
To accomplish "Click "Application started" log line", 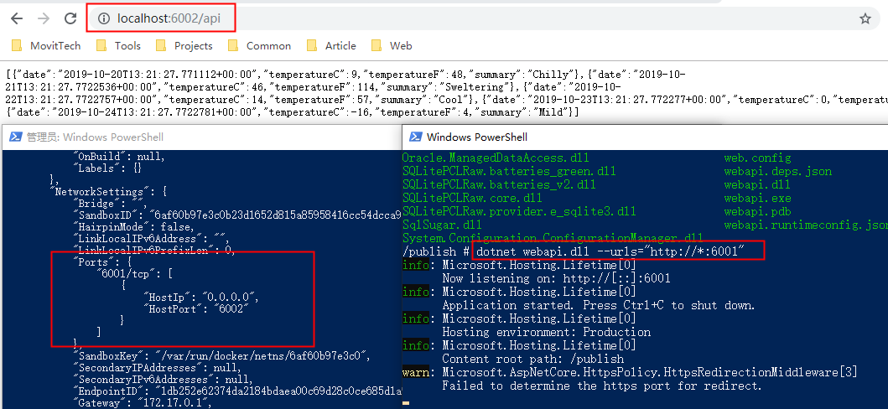I will pyautogui.click(x=599, y=305).
